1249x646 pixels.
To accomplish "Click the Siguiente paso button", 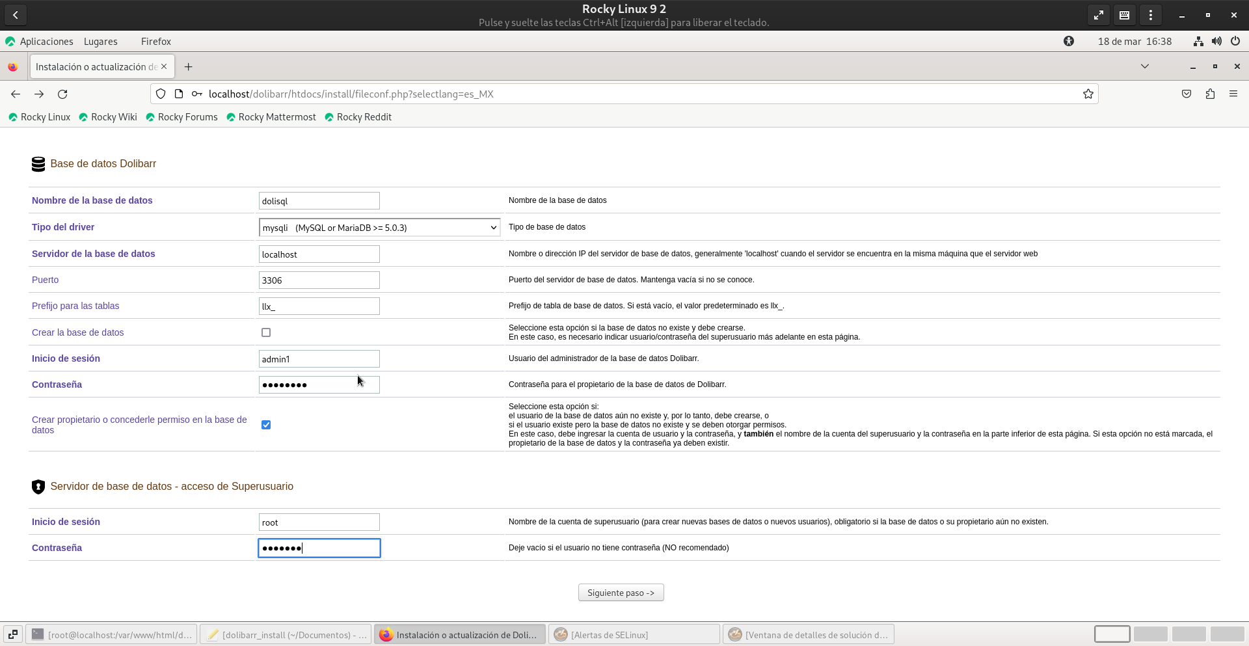I will coord(621,593).
